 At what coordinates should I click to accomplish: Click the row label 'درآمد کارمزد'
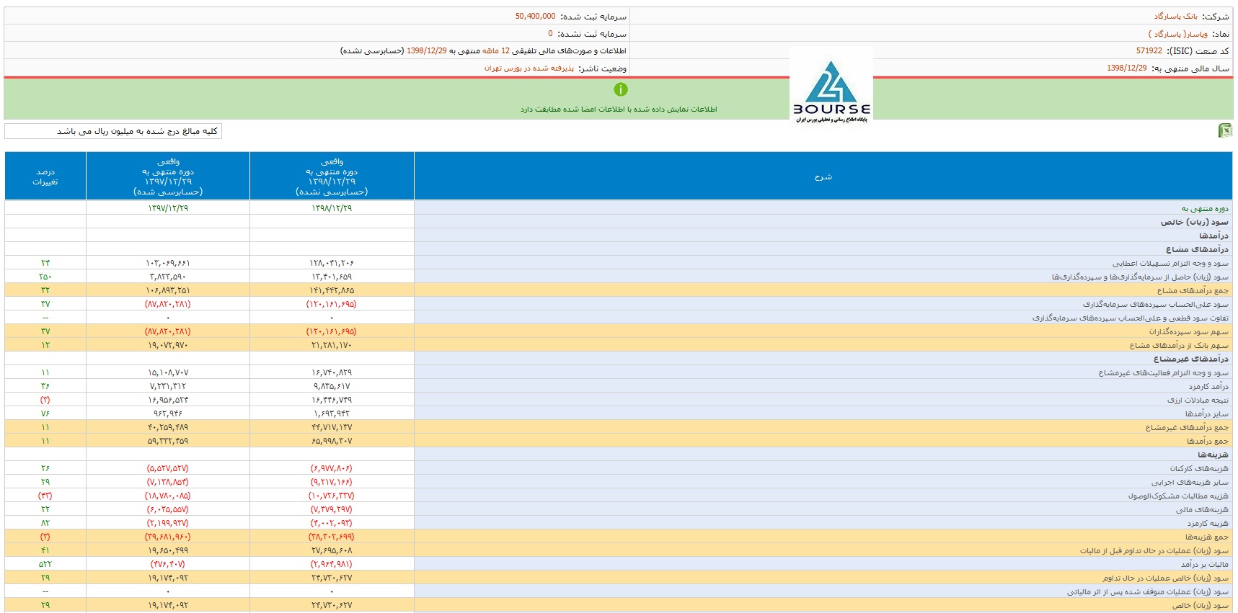[1208, 386]
